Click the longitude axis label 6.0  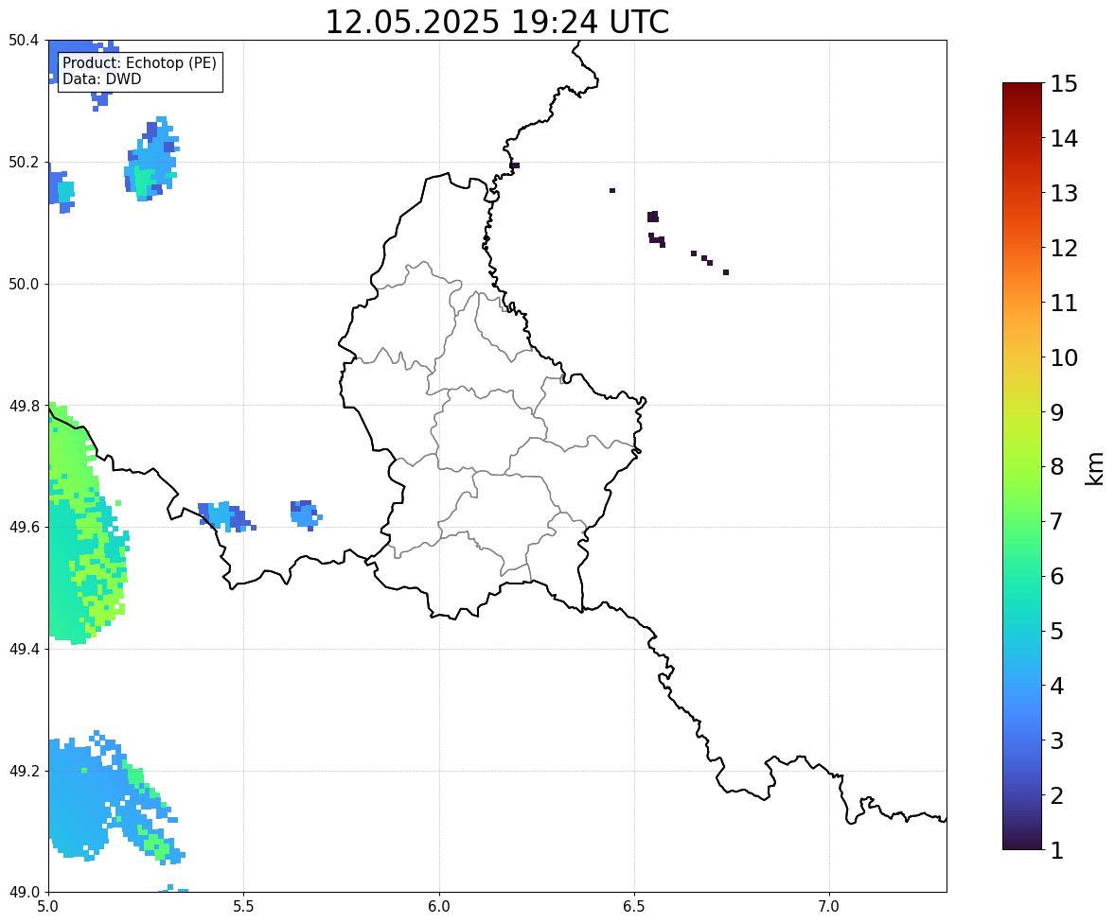coord(439,907)
